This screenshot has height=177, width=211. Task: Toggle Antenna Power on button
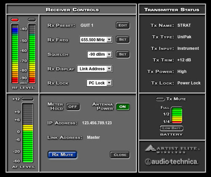pos(123,107)
